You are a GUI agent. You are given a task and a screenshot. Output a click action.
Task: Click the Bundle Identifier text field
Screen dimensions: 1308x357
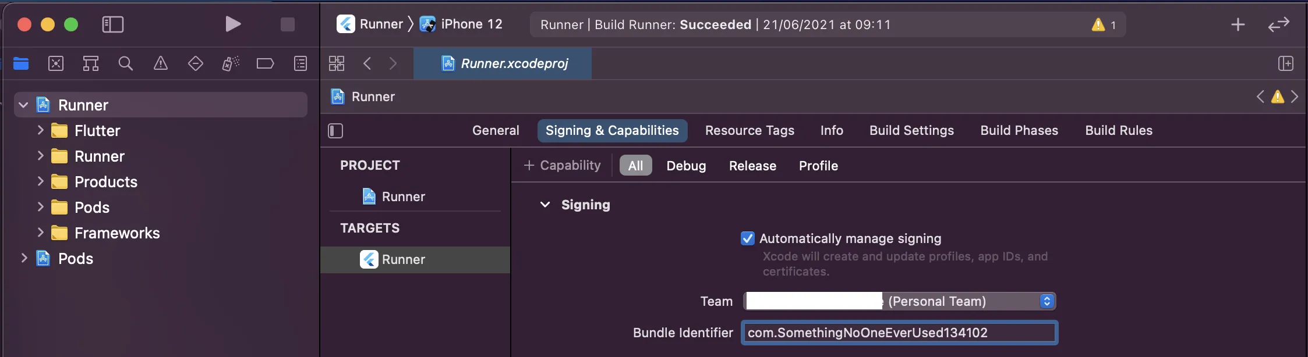pyautogui.click(x=899, y=333)
